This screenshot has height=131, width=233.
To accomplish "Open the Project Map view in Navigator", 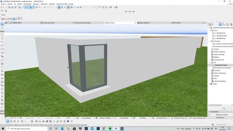I will point(220,24).
